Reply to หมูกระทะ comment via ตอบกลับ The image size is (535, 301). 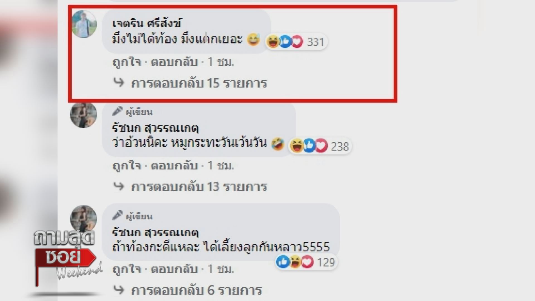pos(174,166)
